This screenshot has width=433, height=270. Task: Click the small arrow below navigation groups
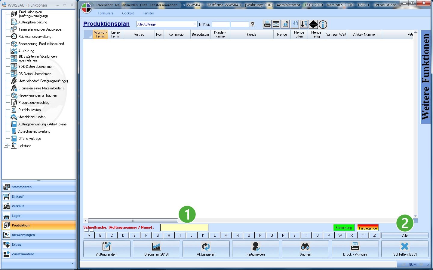[72, 263]
